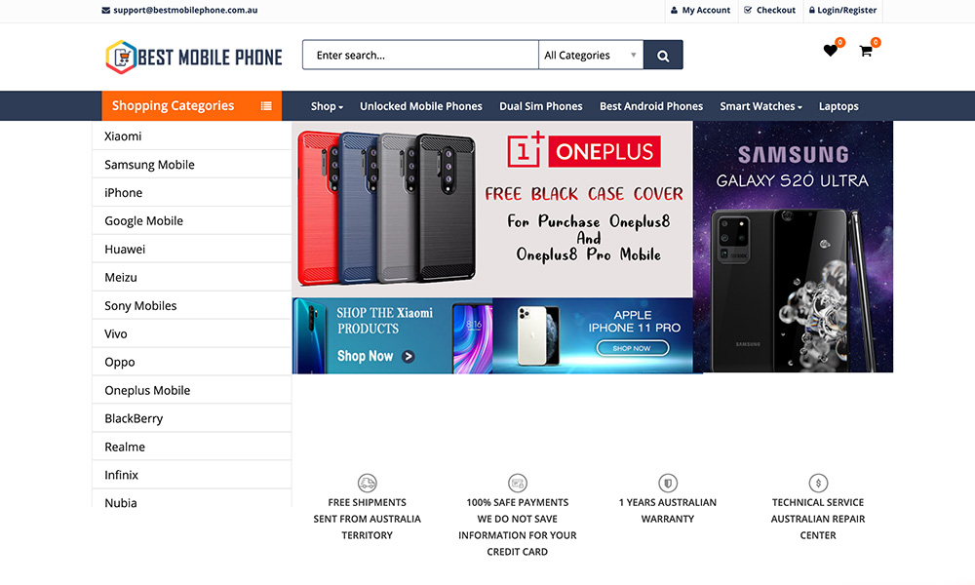Go to Dual Sim Phones
This screenshot has height=585, width=975.
[x=541, y=106]
